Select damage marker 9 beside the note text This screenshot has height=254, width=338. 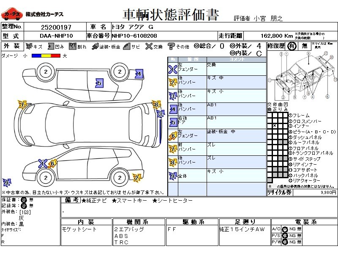click(x=6, y=183)
